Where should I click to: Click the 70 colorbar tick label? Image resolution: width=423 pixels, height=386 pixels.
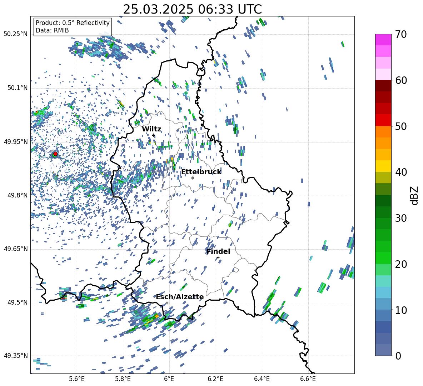pyautogui.click(x=401, y=35)
